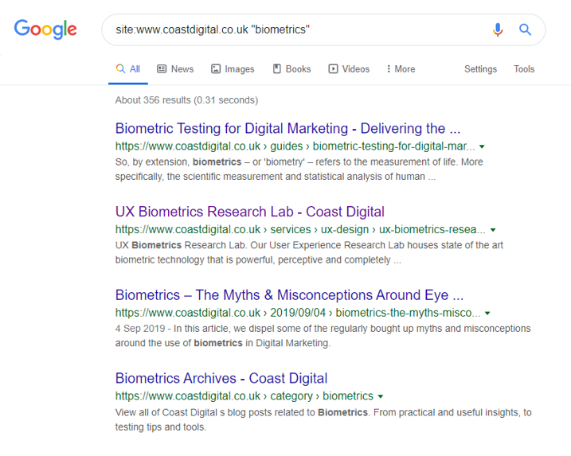Click the three-dot More icon

click(389, 68)
